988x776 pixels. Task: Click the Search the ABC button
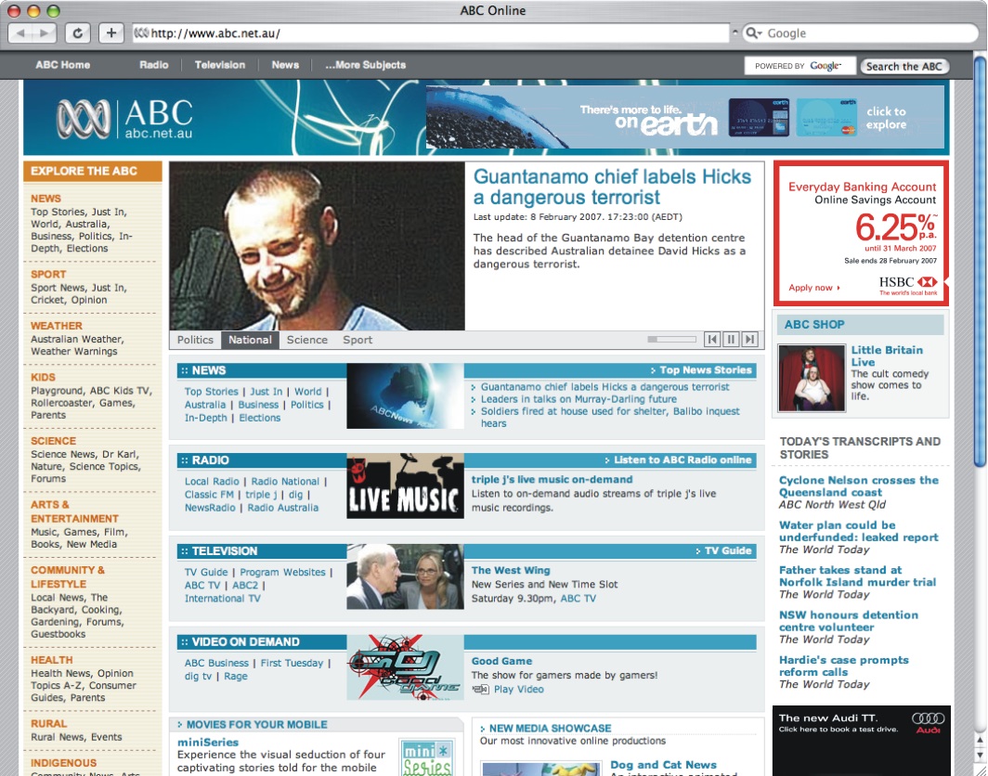click(x=904, y=66)
